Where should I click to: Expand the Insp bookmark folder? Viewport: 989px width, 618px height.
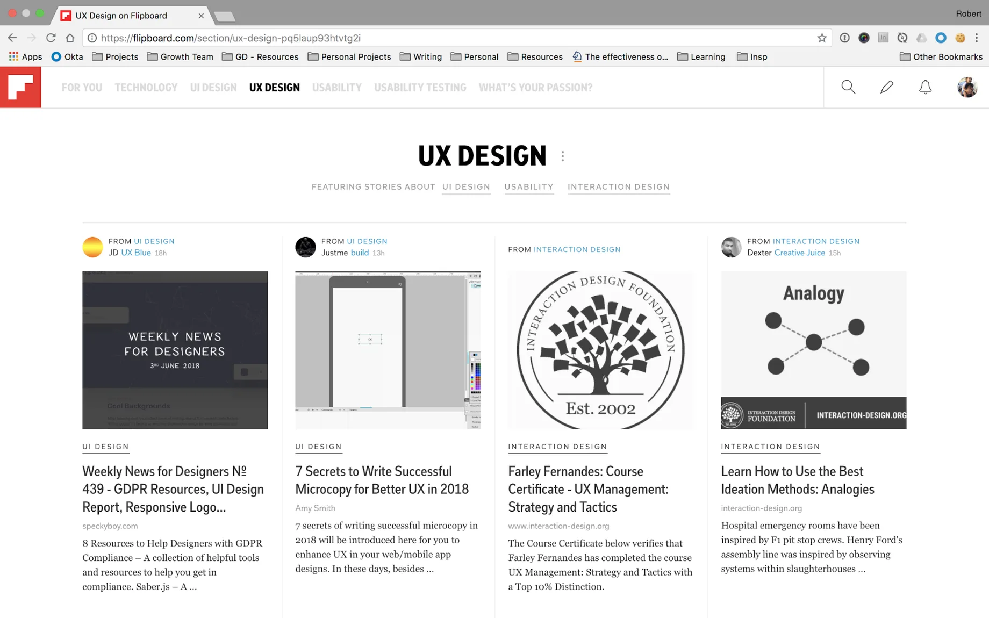(752, 56)
